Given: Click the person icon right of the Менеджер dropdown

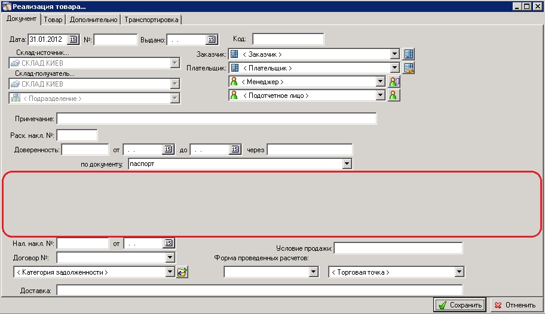Looking at the screenshot, I should [x=393, y=82].
